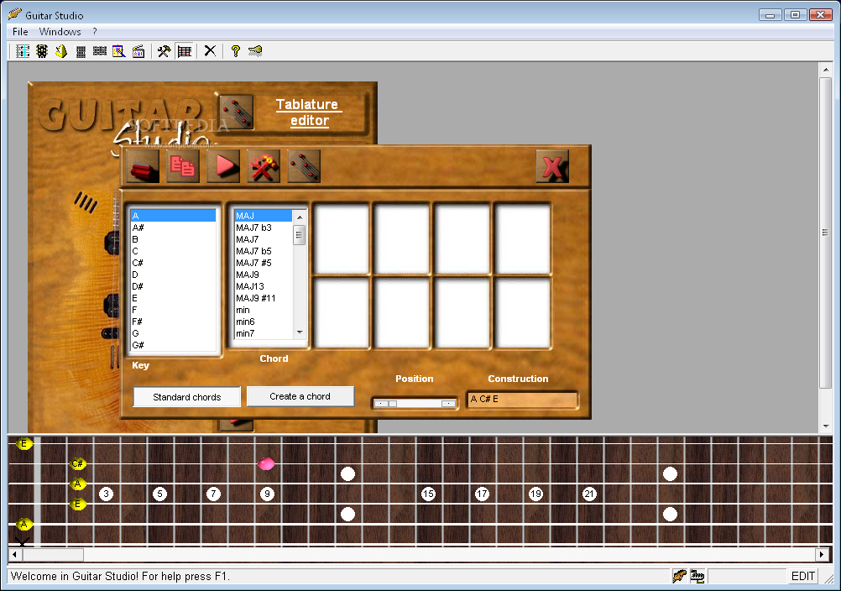This screenshot has height=591, width=841.
Task: Open the tablature editor toolbar icon
Action: pos(23,51)
